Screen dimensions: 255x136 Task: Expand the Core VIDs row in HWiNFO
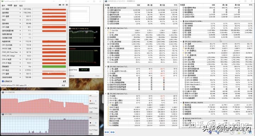click(108, 30)
